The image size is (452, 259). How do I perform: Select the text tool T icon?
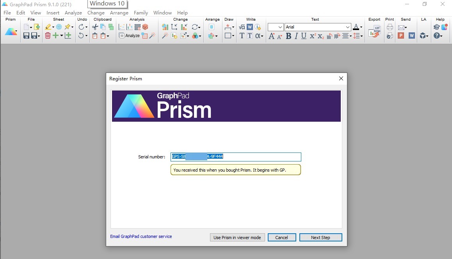tap(242, 35)
